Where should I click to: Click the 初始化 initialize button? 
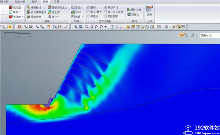tap(133, 14)
